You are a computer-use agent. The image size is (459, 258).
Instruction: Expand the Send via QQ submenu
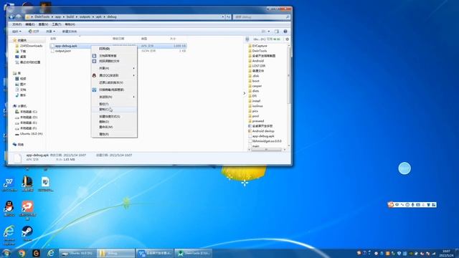coord(114,75)
